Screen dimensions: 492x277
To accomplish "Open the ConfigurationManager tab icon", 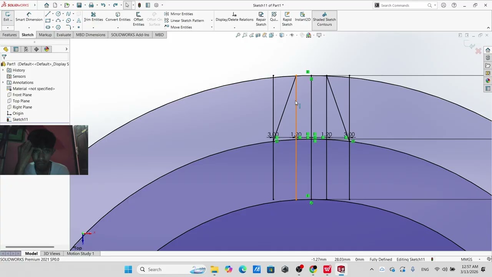I will (26, 49).
